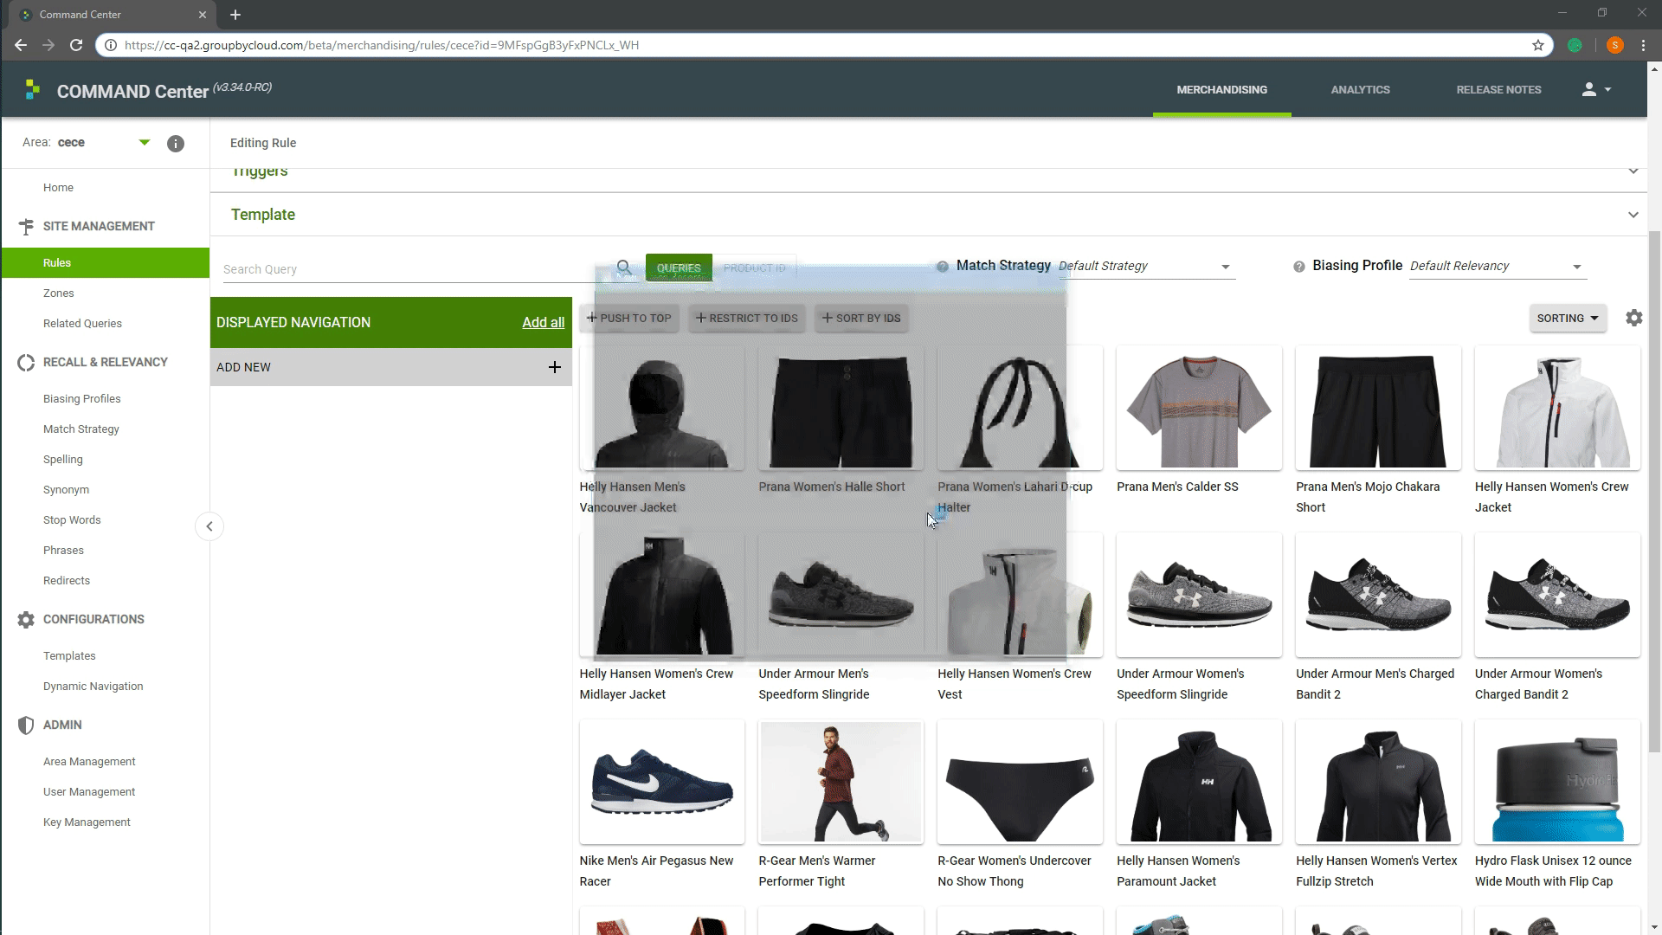Close the Command Center browser tab
The height and width of the screenshot is (935, 1662).
[x=203, y=15]
